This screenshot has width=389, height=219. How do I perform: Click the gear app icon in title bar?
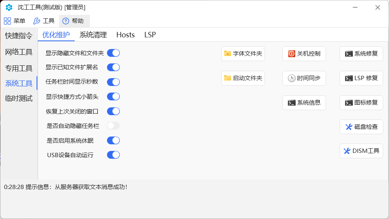point(9,7)
